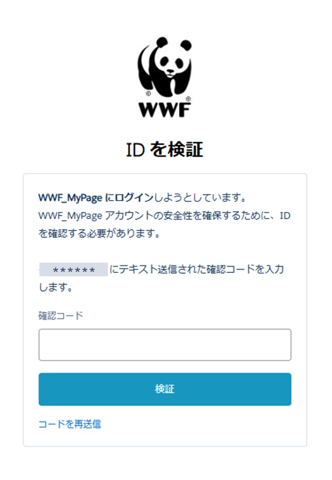This screenshot has width=332, height=480.
Task: Click bold WWF_MyPage にログイン text
Action: [x=95, y=198]
